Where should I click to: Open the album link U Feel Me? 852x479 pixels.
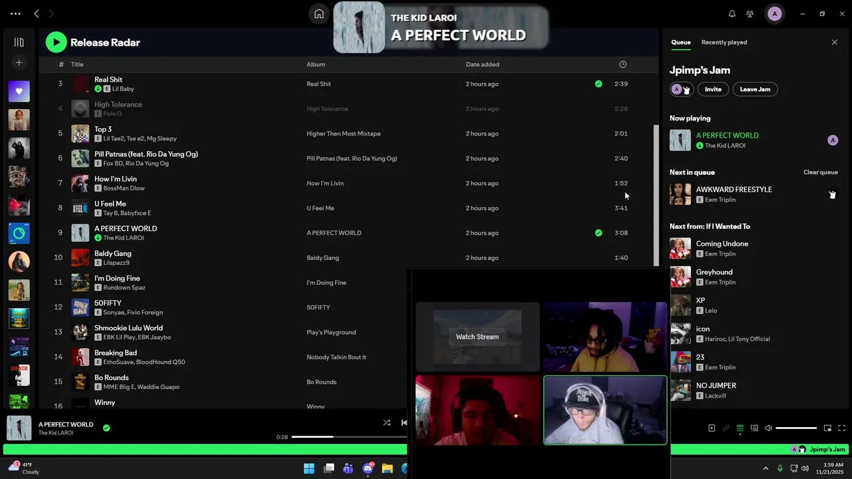320,208
